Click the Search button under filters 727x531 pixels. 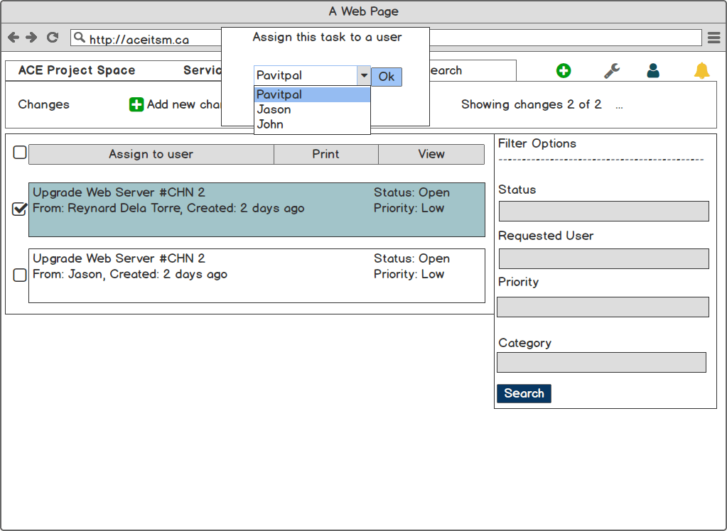click(x=524, y=393)
